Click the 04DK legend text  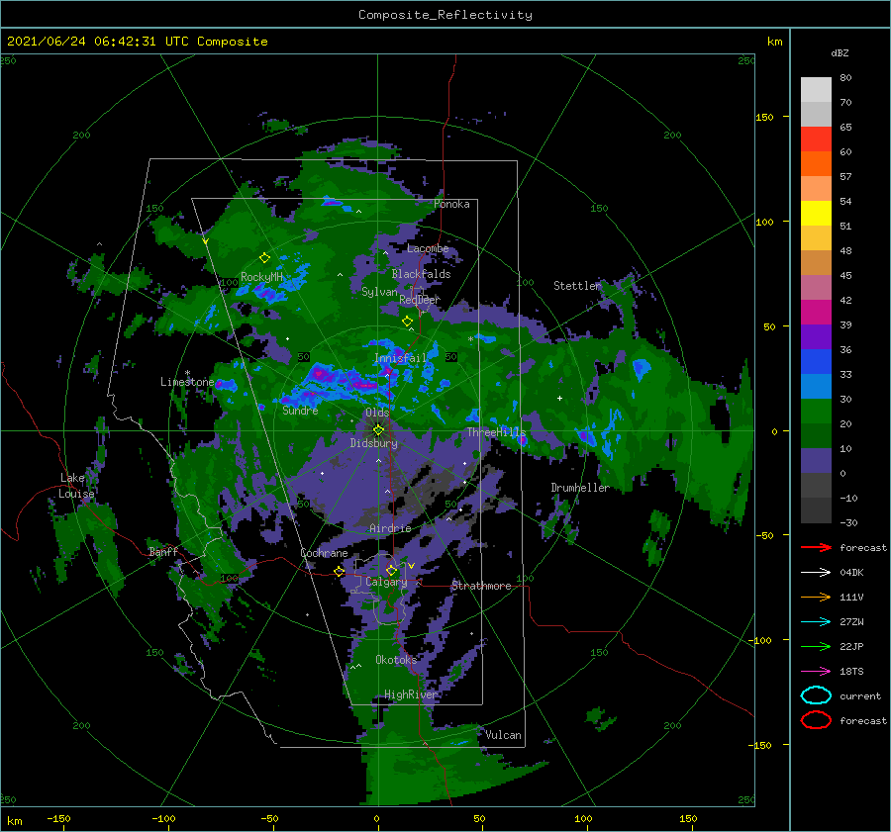851,573
